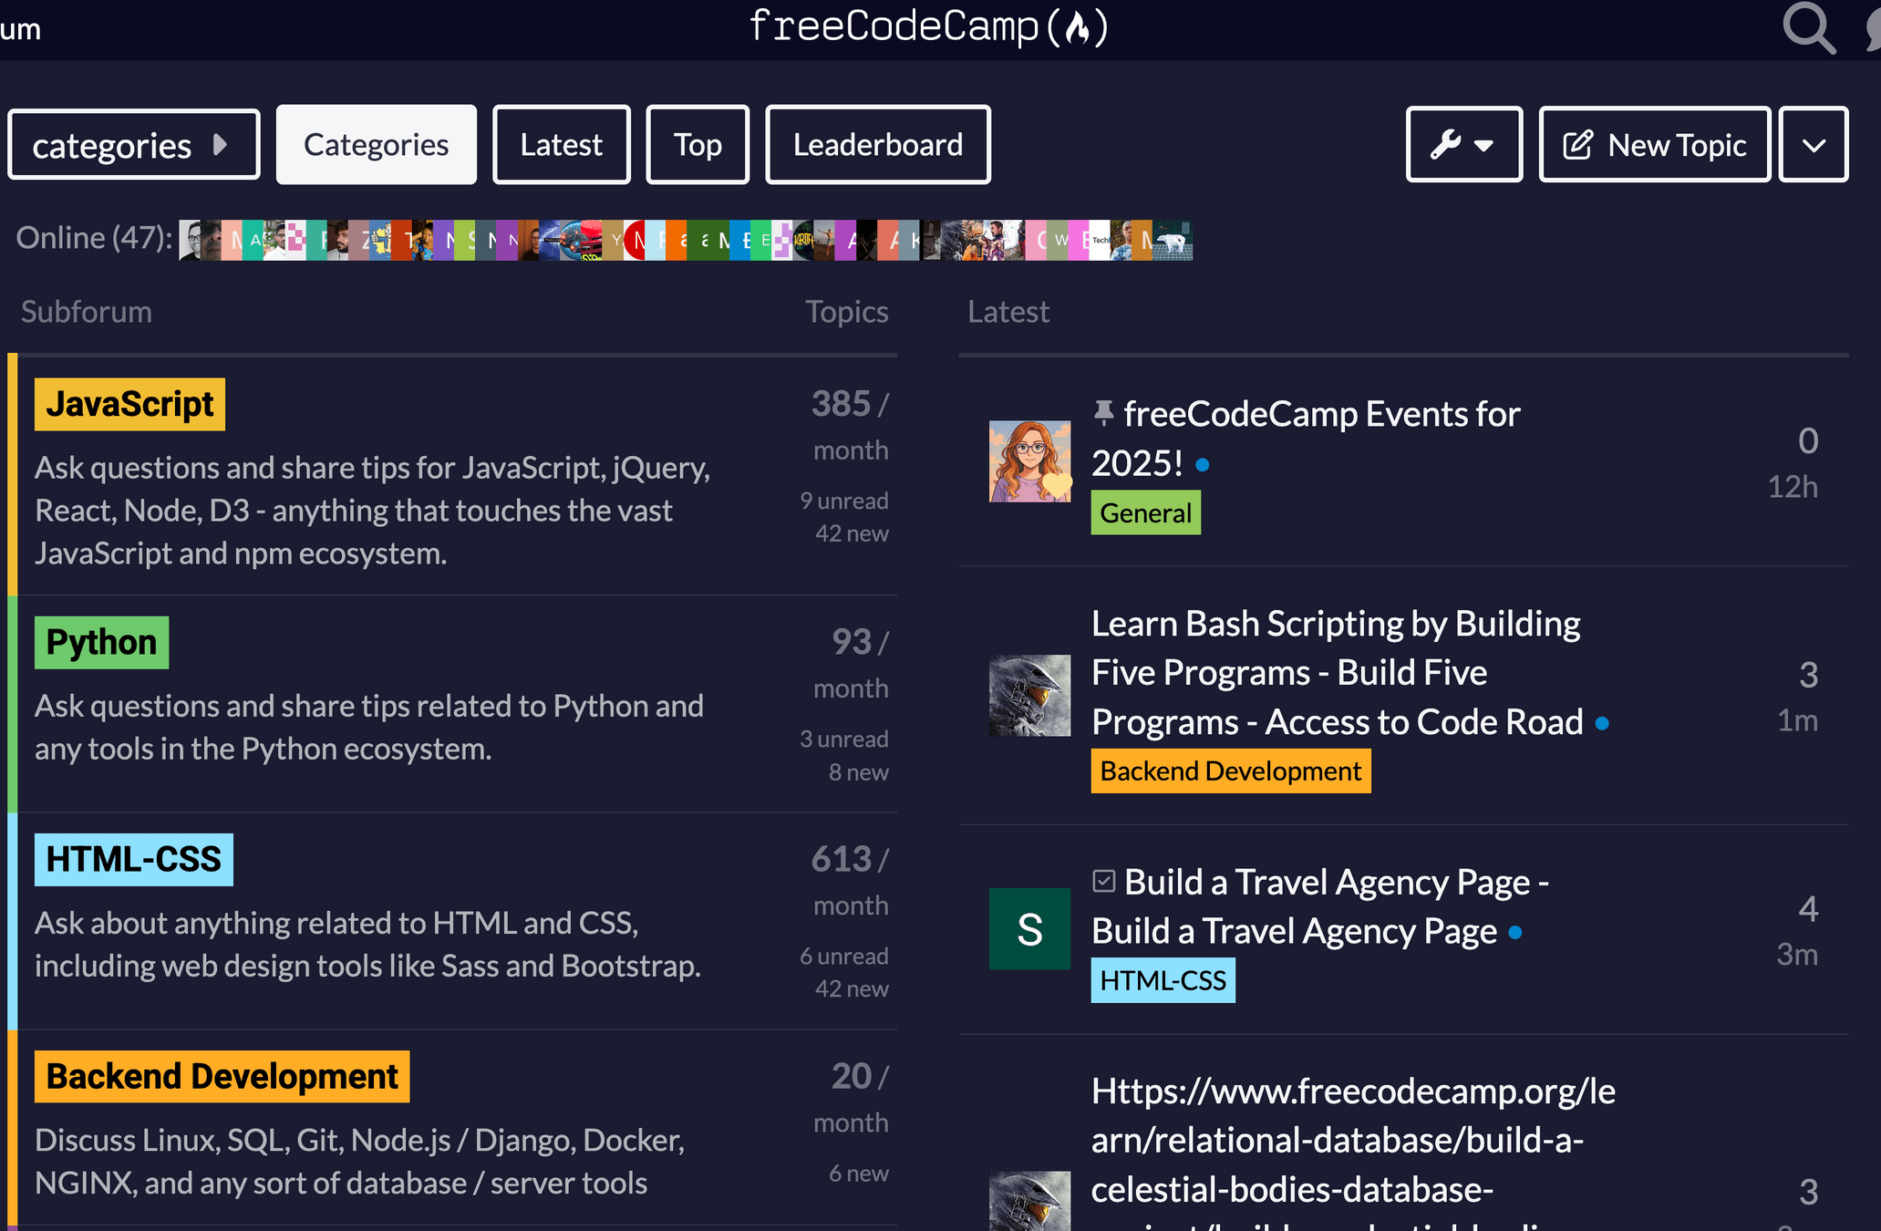The width and height of the screenshot is (1881, 1231).
Task: Click the New Topic button
Action: pos(1654,145)
